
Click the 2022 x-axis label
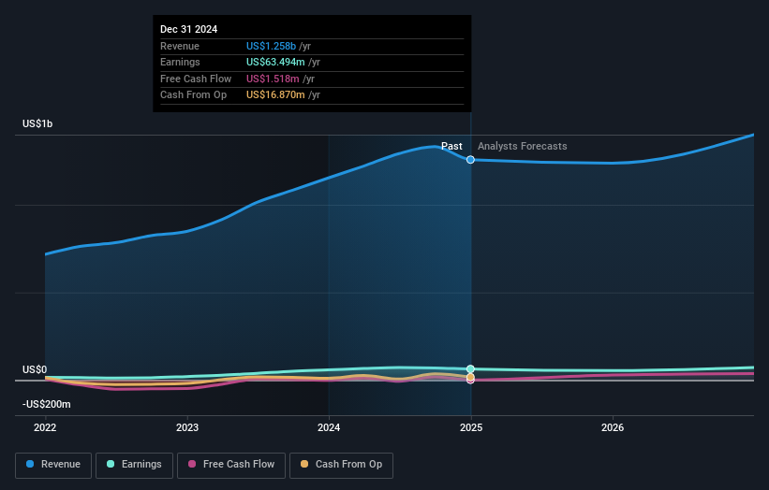45,427
